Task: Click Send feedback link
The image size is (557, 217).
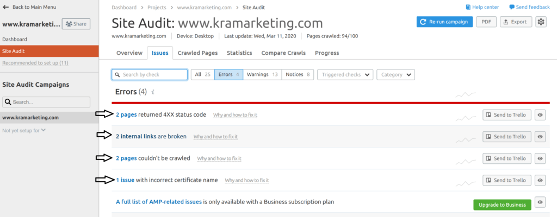Action: point(529,7)
